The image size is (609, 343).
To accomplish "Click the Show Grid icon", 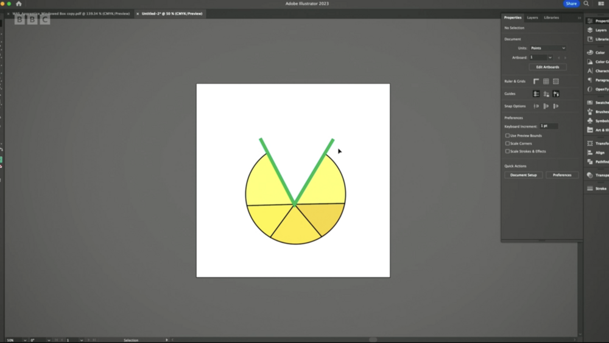I will tap(546, 81).
